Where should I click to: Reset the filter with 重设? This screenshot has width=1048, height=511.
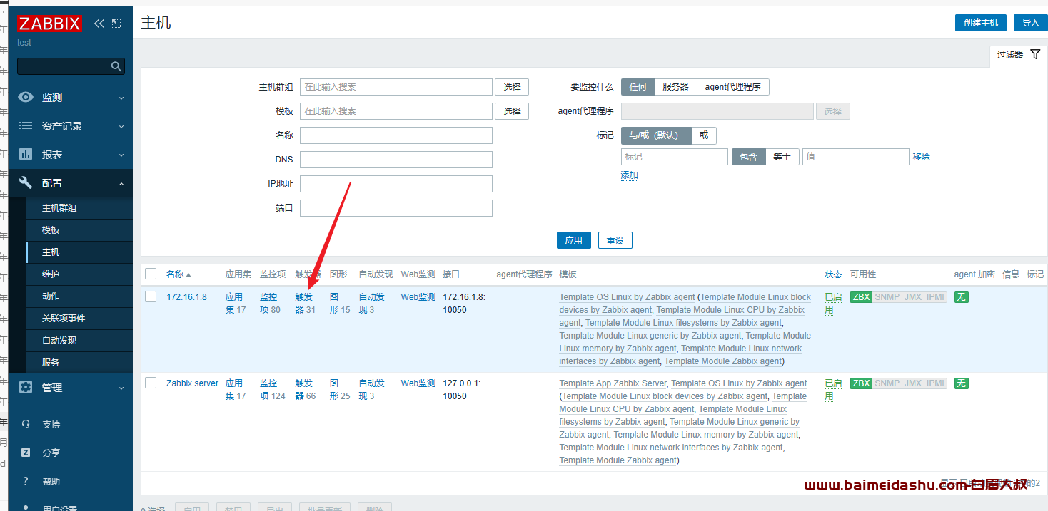click(x=615, y=241)
